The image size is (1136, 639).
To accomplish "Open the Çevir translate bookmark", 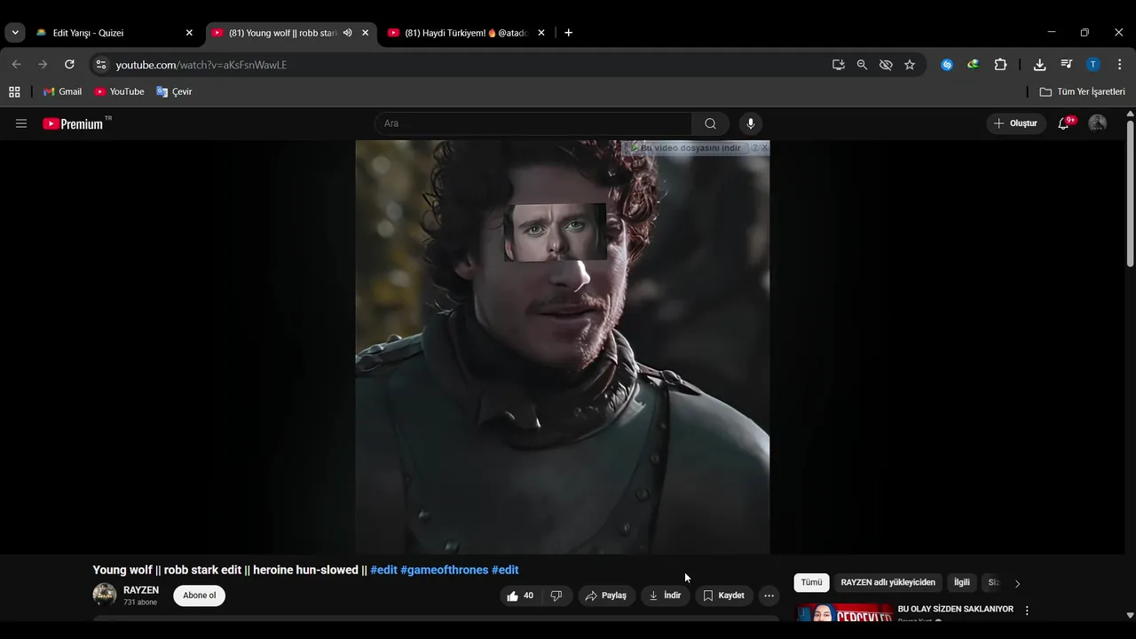I will 174,91.
